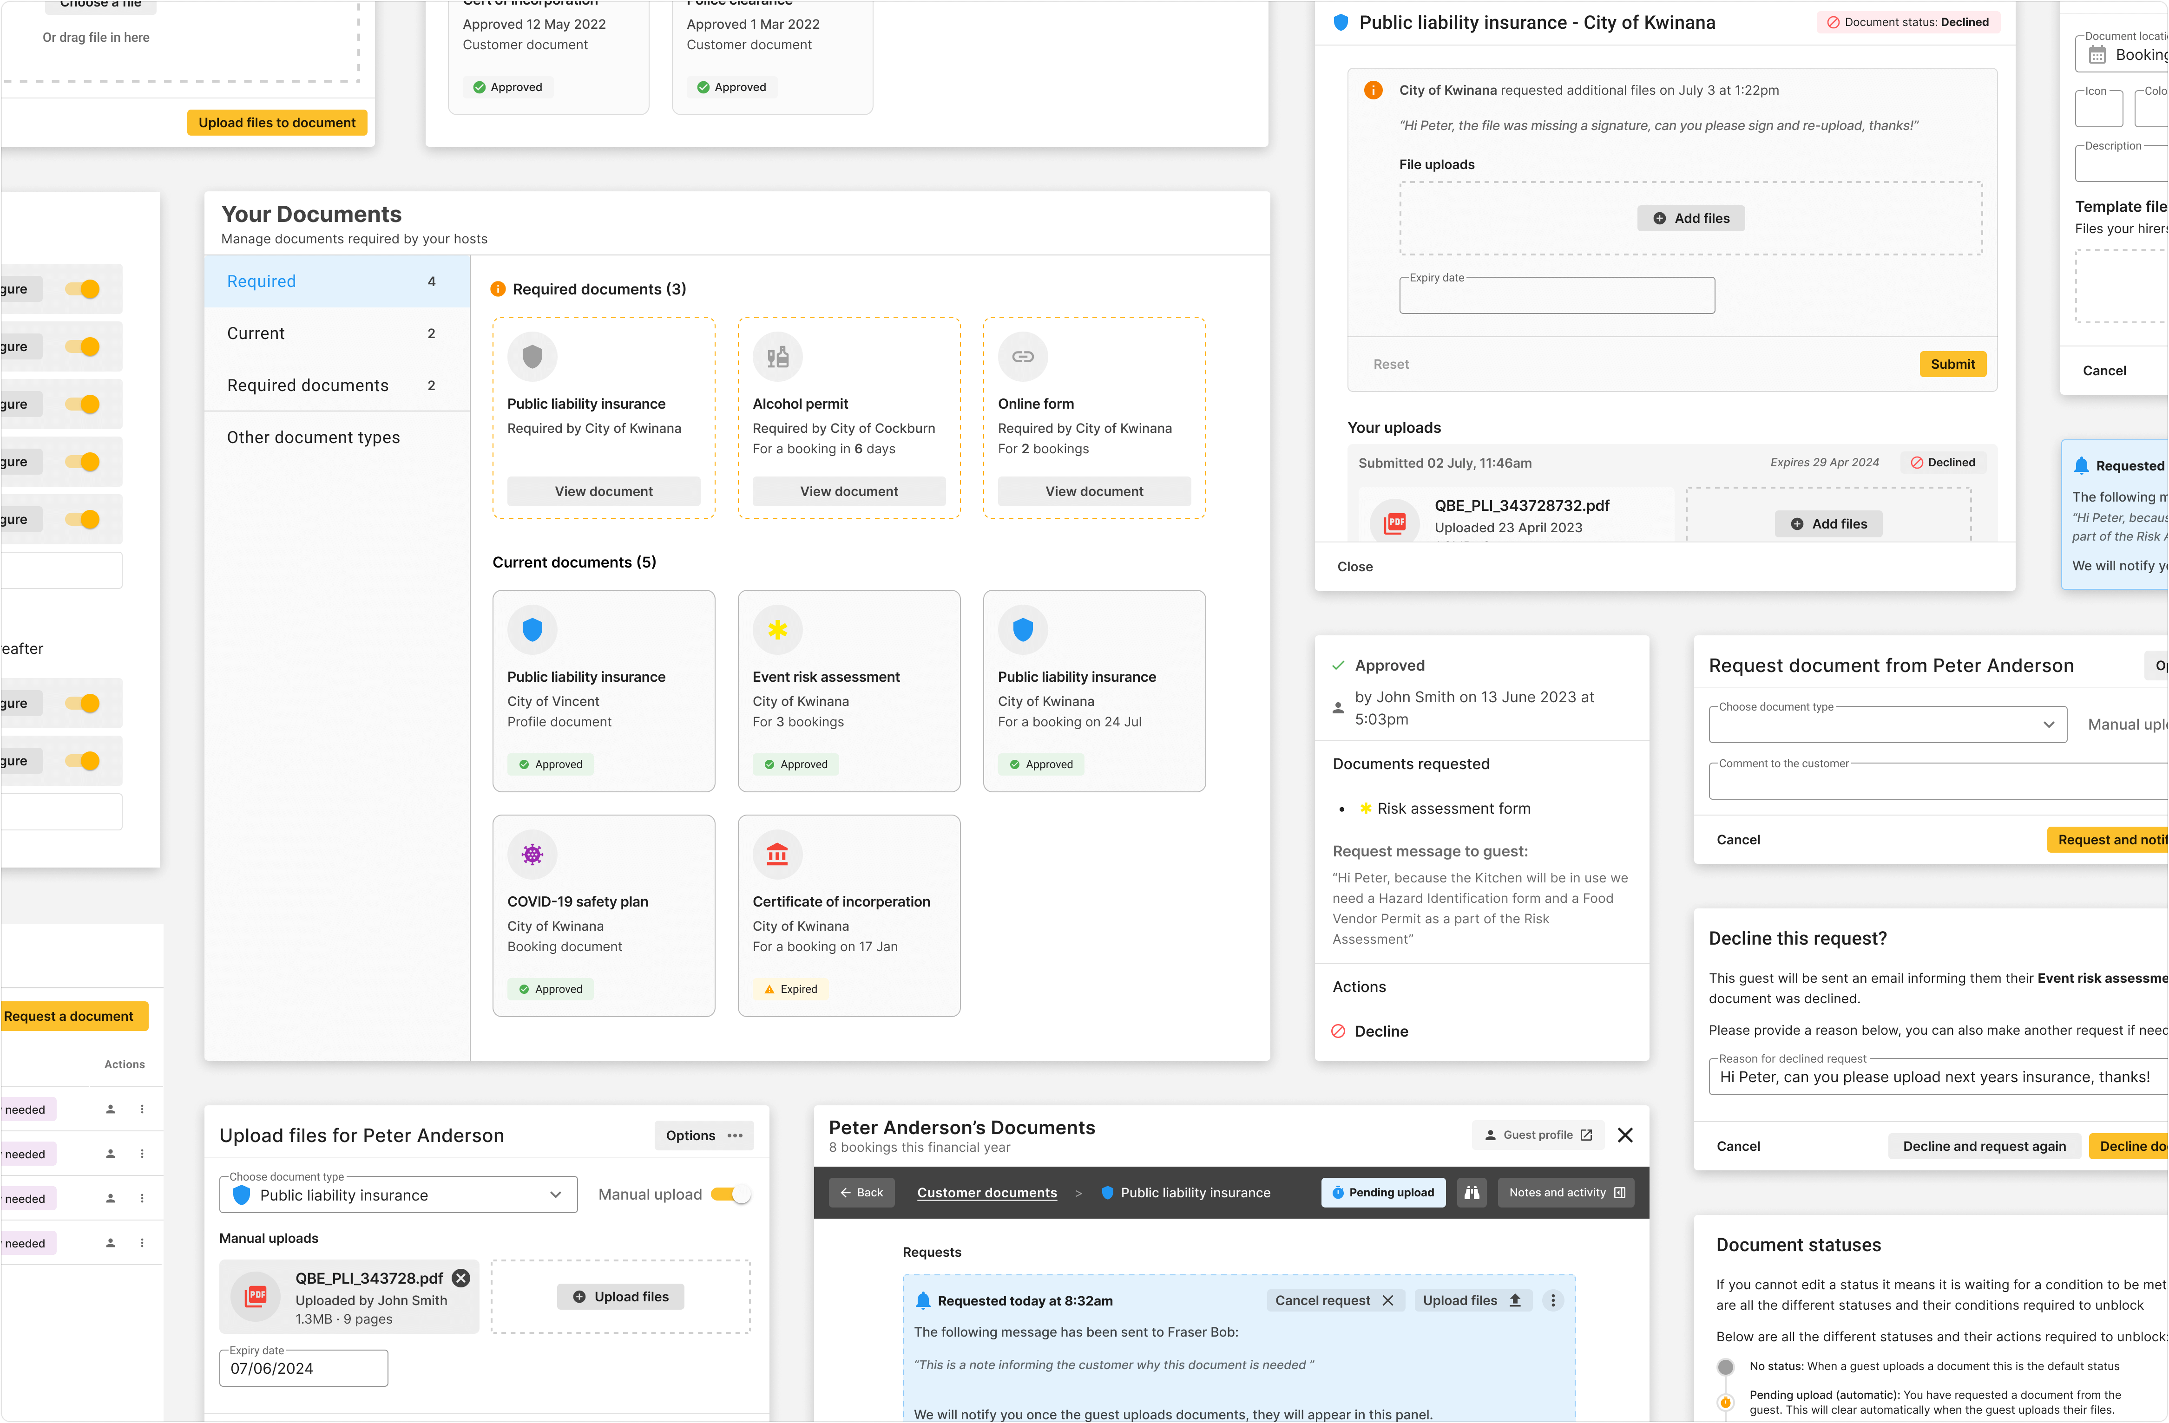This screenshot has width=2169, height=1423.
Task: Disable the Manual upload toggle
Action: point(729,1194)
